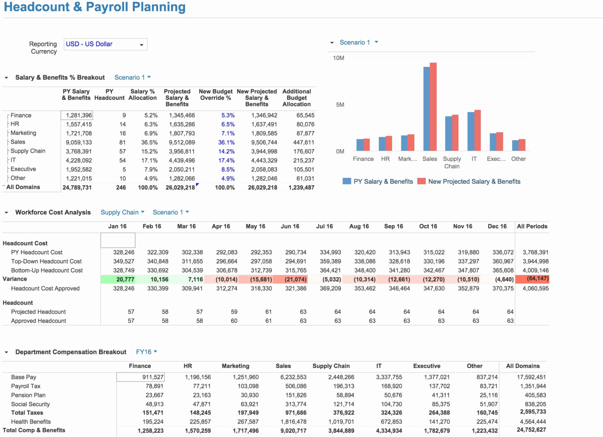Click the blue comment flag on 26,029,218 cell
This screenshot has height=437, width=603.
[x=197, y=184]
